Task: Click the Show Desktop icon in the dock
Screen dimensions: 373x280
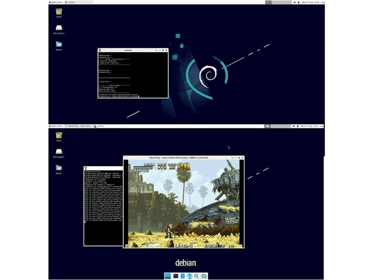Action: click(x=168, y=276)
